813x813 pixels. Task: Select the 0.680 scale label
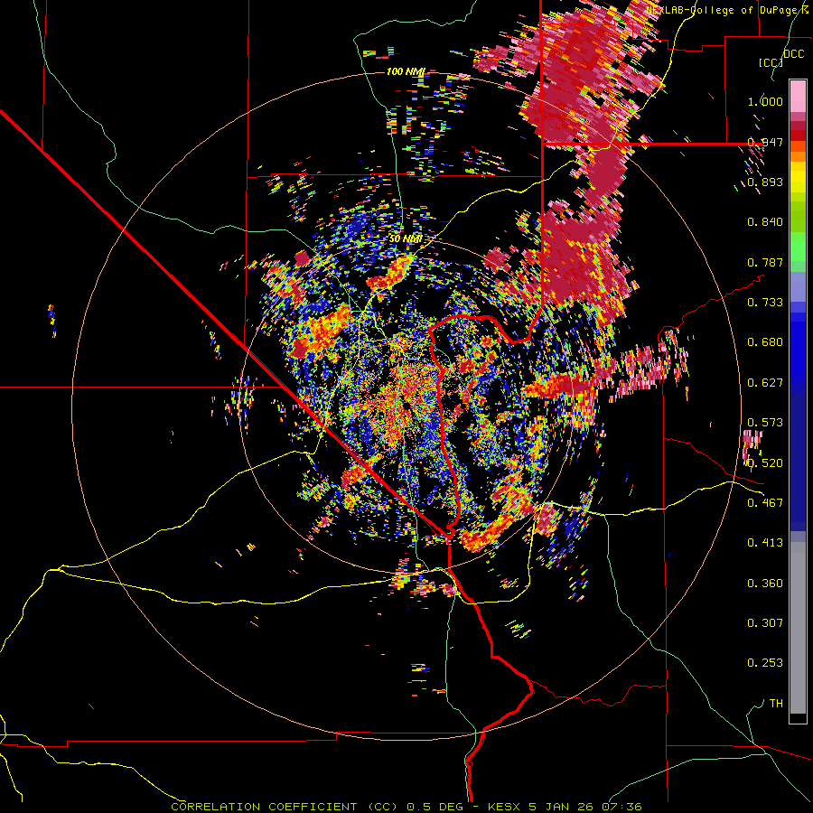(765, 342)
